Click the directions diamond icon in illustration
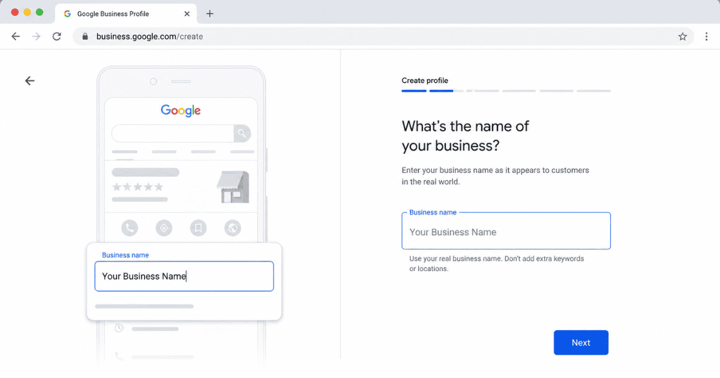The height and width of the screenshot is (378, 720). pos(164,228)
